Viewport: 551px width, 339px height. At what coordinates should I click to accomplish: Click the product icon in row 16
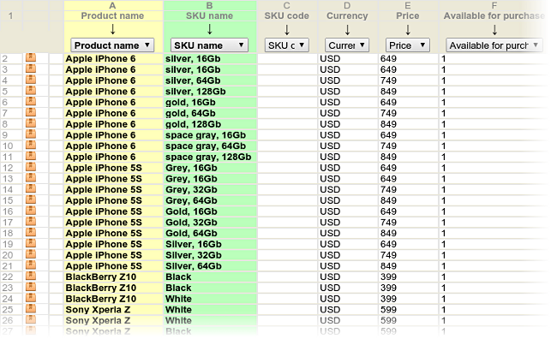[31, 211]
